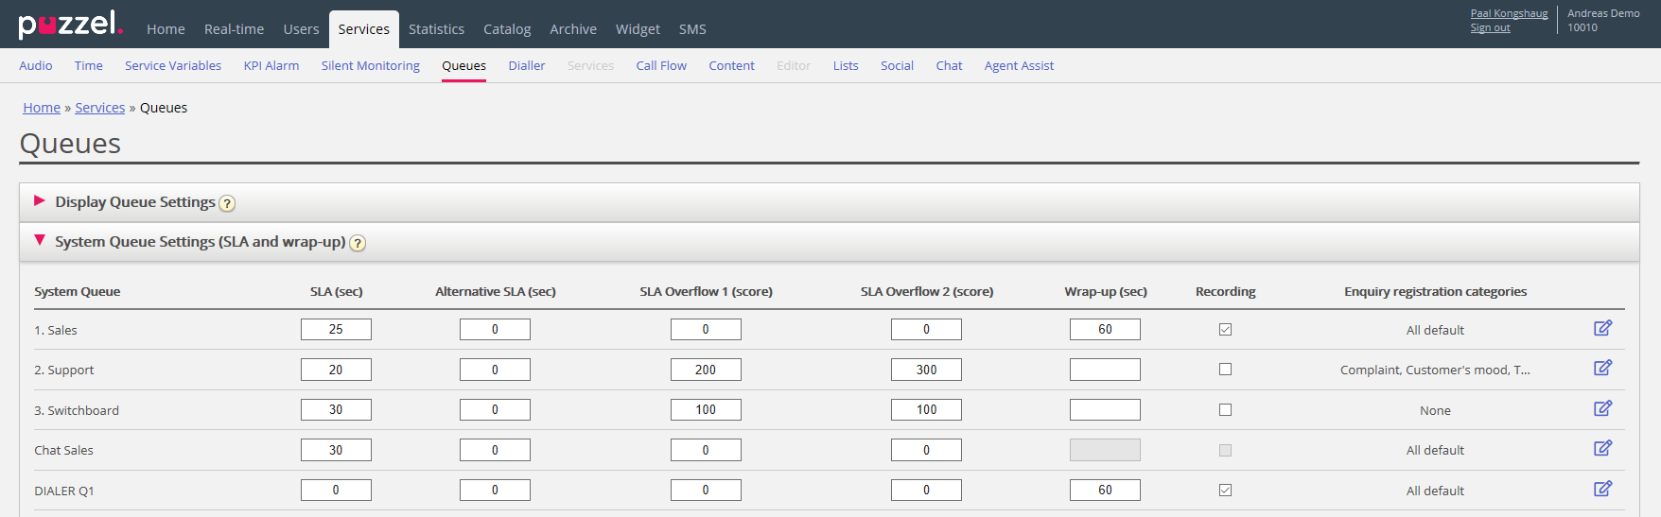This screenshot has height=517, width=1661.
Task: Go to Services breadcrumb link
Action: click(99, 108)
